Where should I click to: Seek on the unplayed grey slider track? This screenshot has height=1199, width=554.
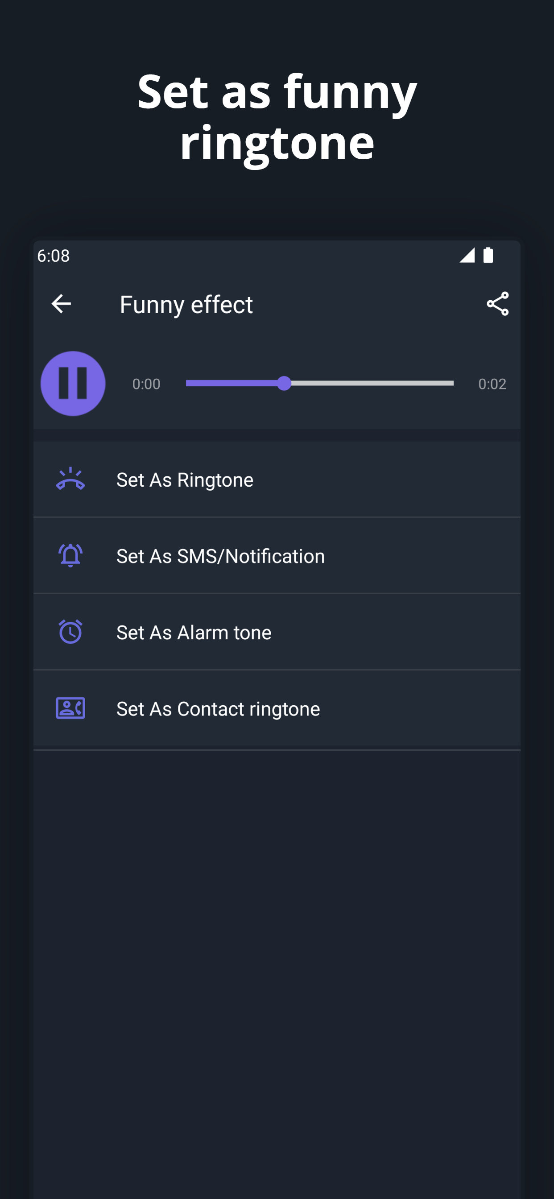372,383
